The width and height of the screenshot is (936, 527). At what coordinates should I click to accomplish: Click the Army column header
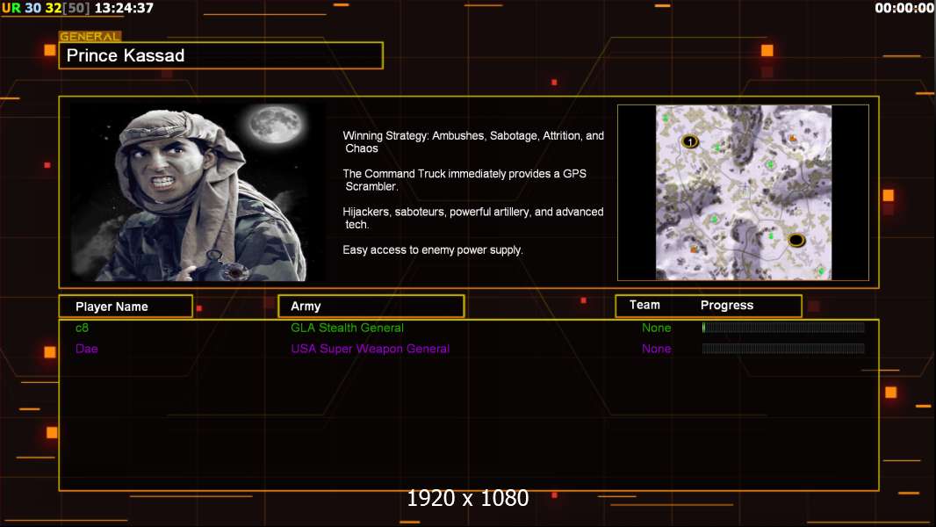click(x=371, y=307)
